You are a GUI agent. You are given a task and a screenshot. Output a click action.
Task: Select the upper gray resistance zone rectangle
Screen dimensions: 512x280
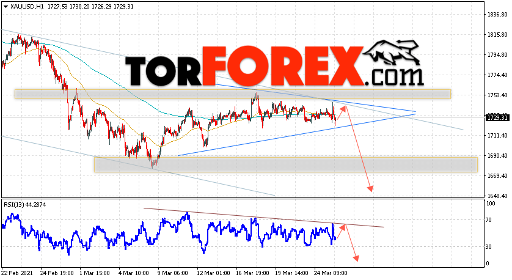click(x=233, y=94)
